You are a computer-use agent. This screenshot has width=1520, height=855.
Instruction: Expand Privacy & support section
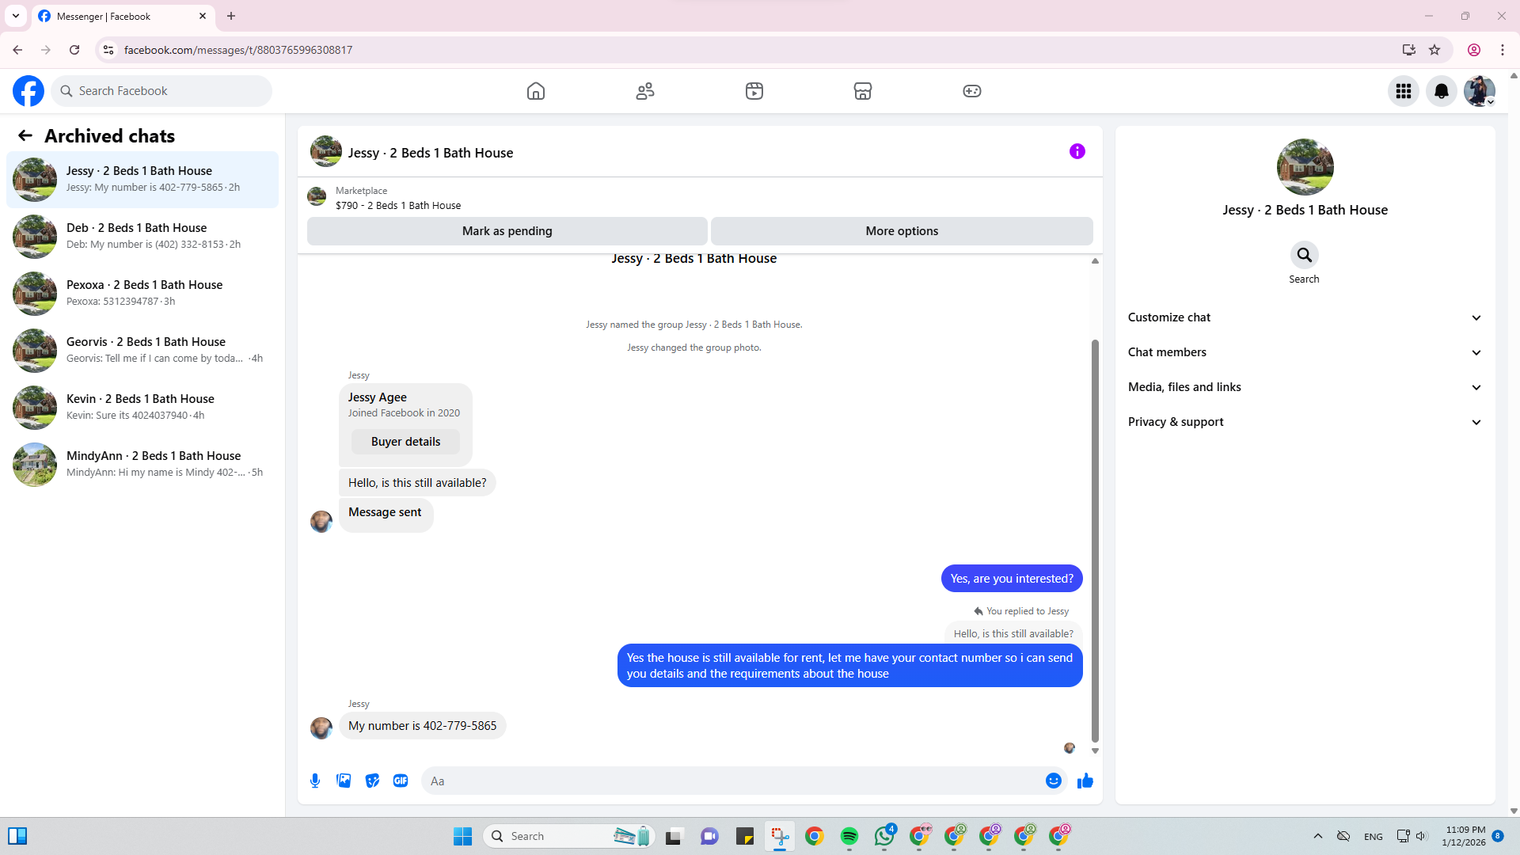pyautogui.click(x=1304, y=422)
